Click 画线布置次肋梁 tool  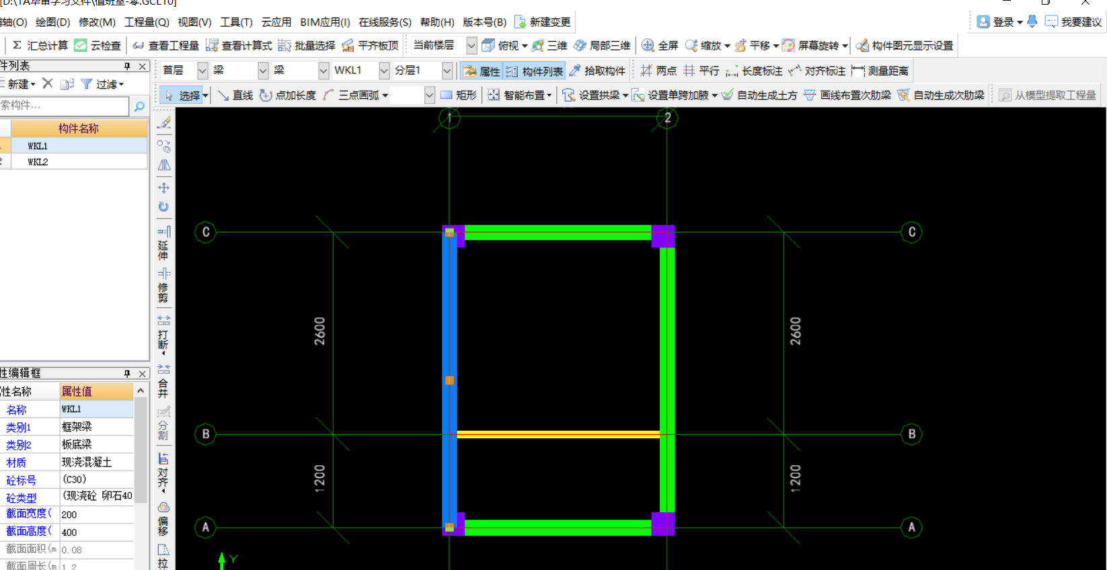[x=847, y=95]
